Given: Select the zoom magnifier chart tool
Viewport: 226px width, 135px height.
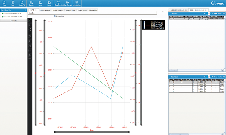Looking at the screenshot, I should click(30, 20).
